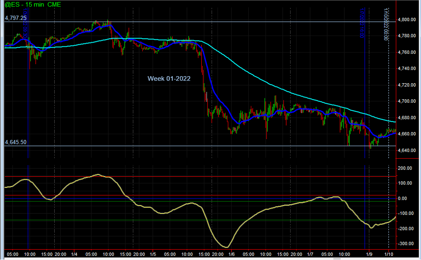
Task: Select the 1/5 date on the time axis
Action: click(153, 254)
